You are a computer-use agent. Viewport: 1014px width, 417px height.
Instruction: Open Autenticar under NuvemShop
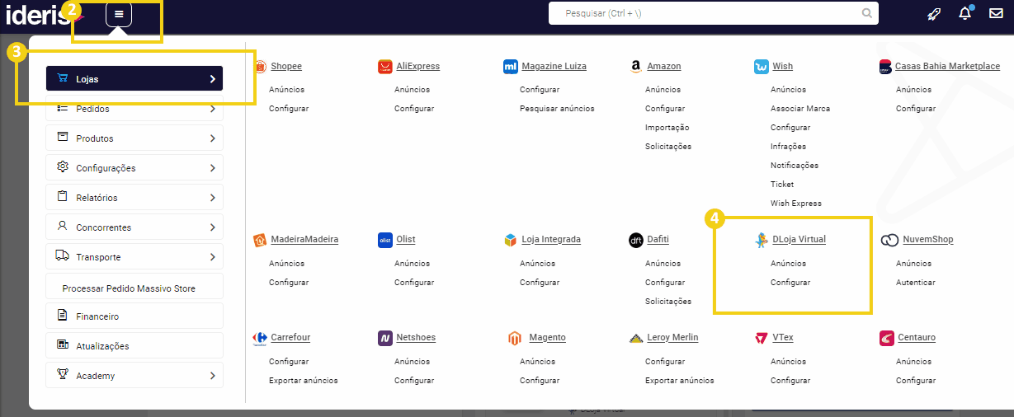click(x=916, y=283)
